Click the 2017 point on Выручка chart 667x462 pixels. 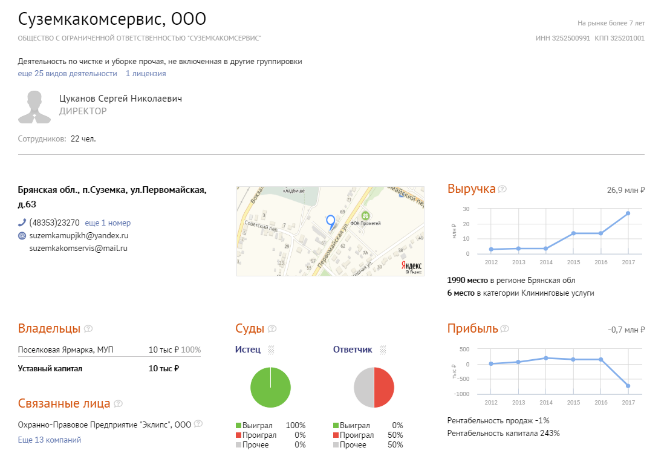click(628, 213)
